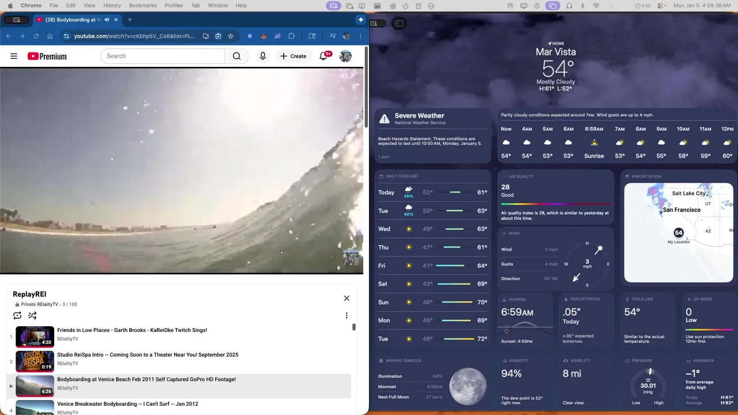Click the Create button
The image size is (738, 415).
293,56
